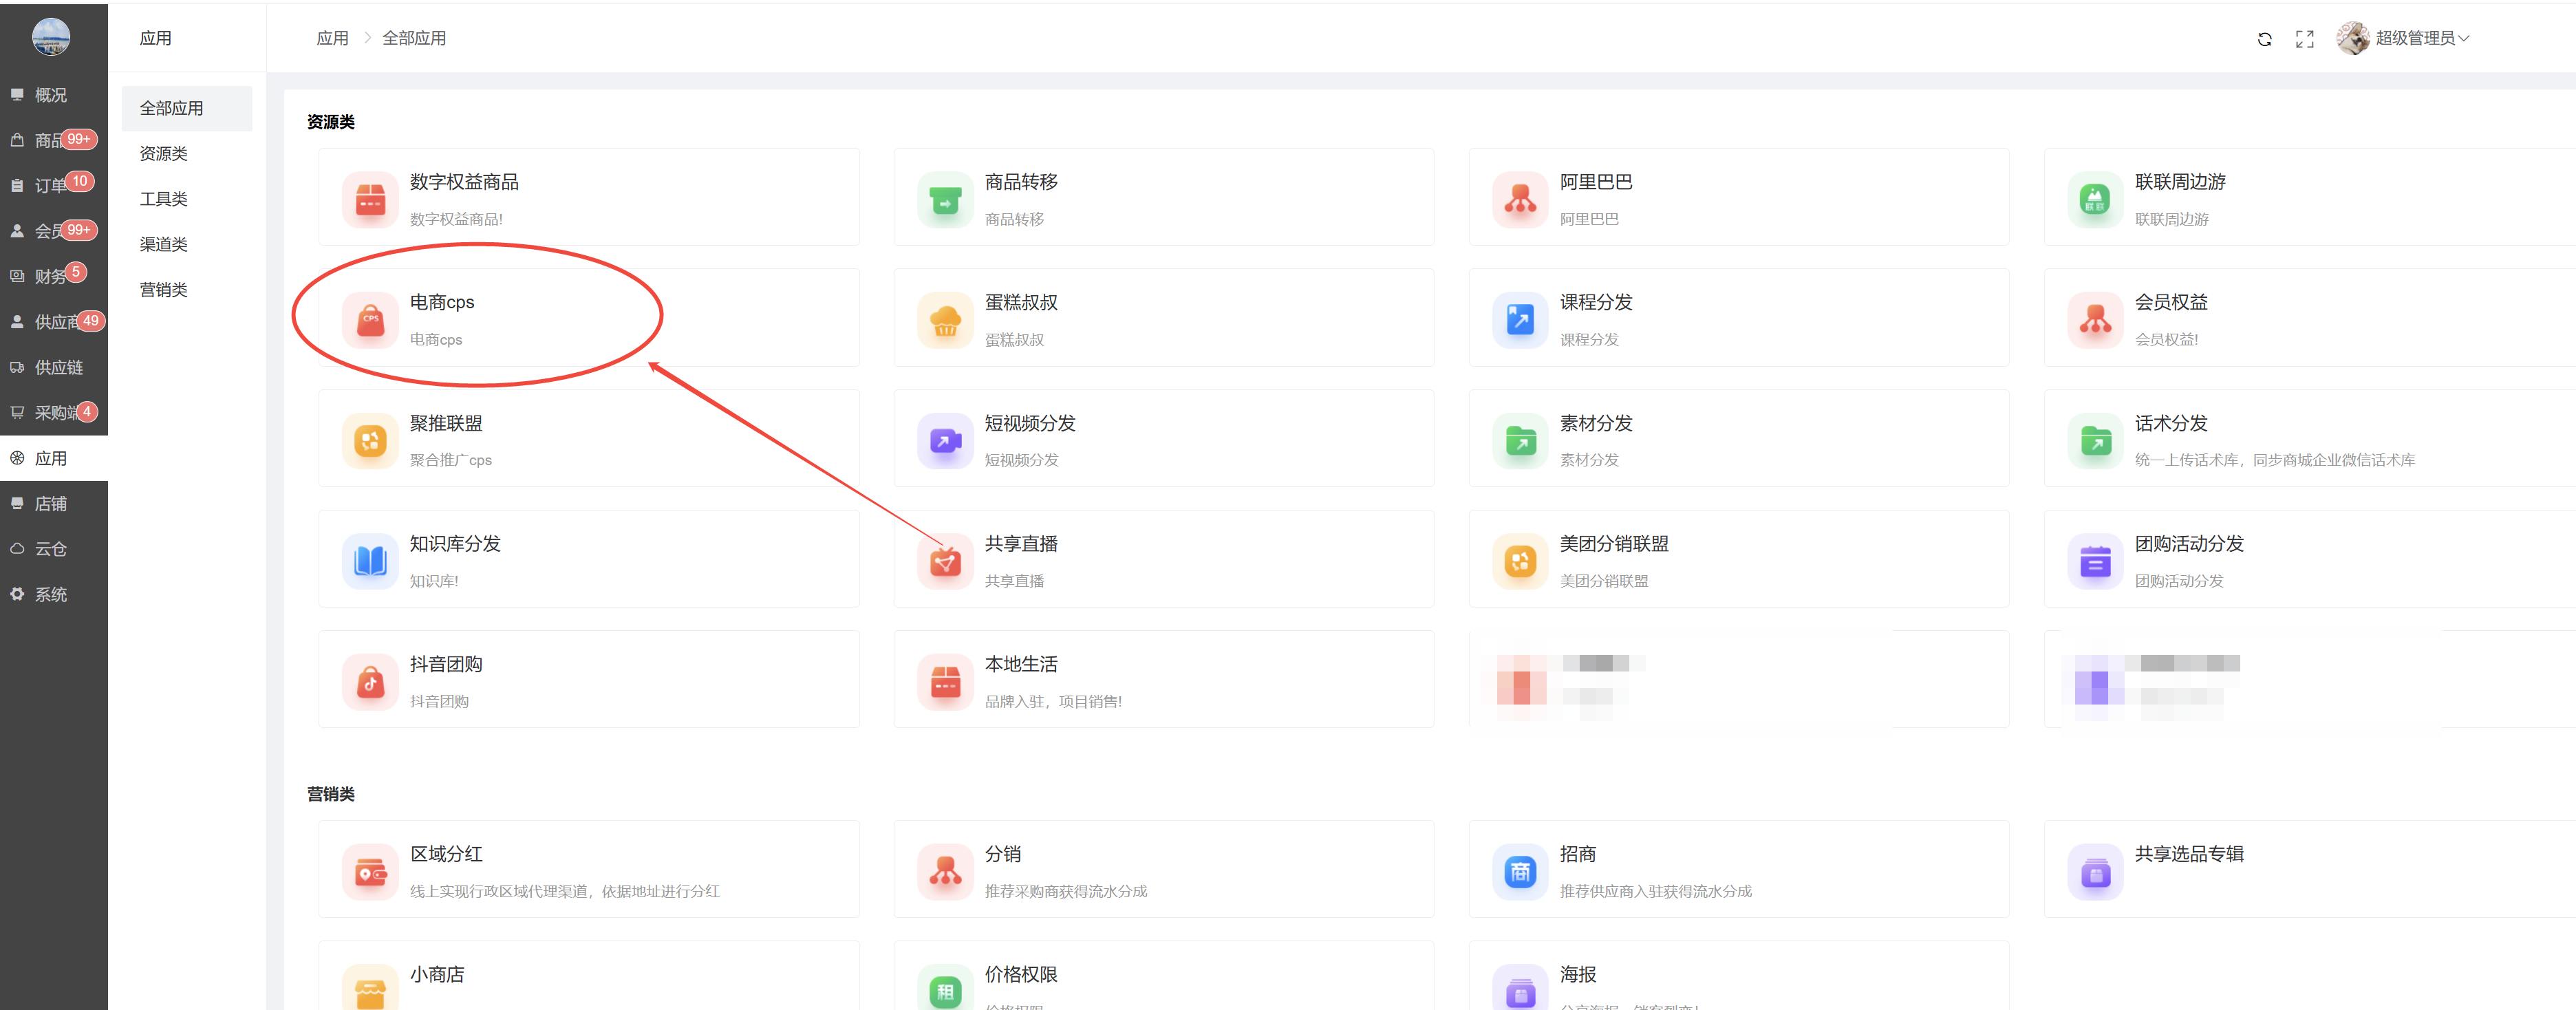2576x1010 pixels.
Task: Click the 抖音团购 bag icon
Action: point(370,682)
